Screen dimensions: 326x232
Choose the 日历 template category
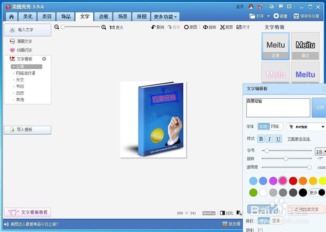(x=20, y=93)
